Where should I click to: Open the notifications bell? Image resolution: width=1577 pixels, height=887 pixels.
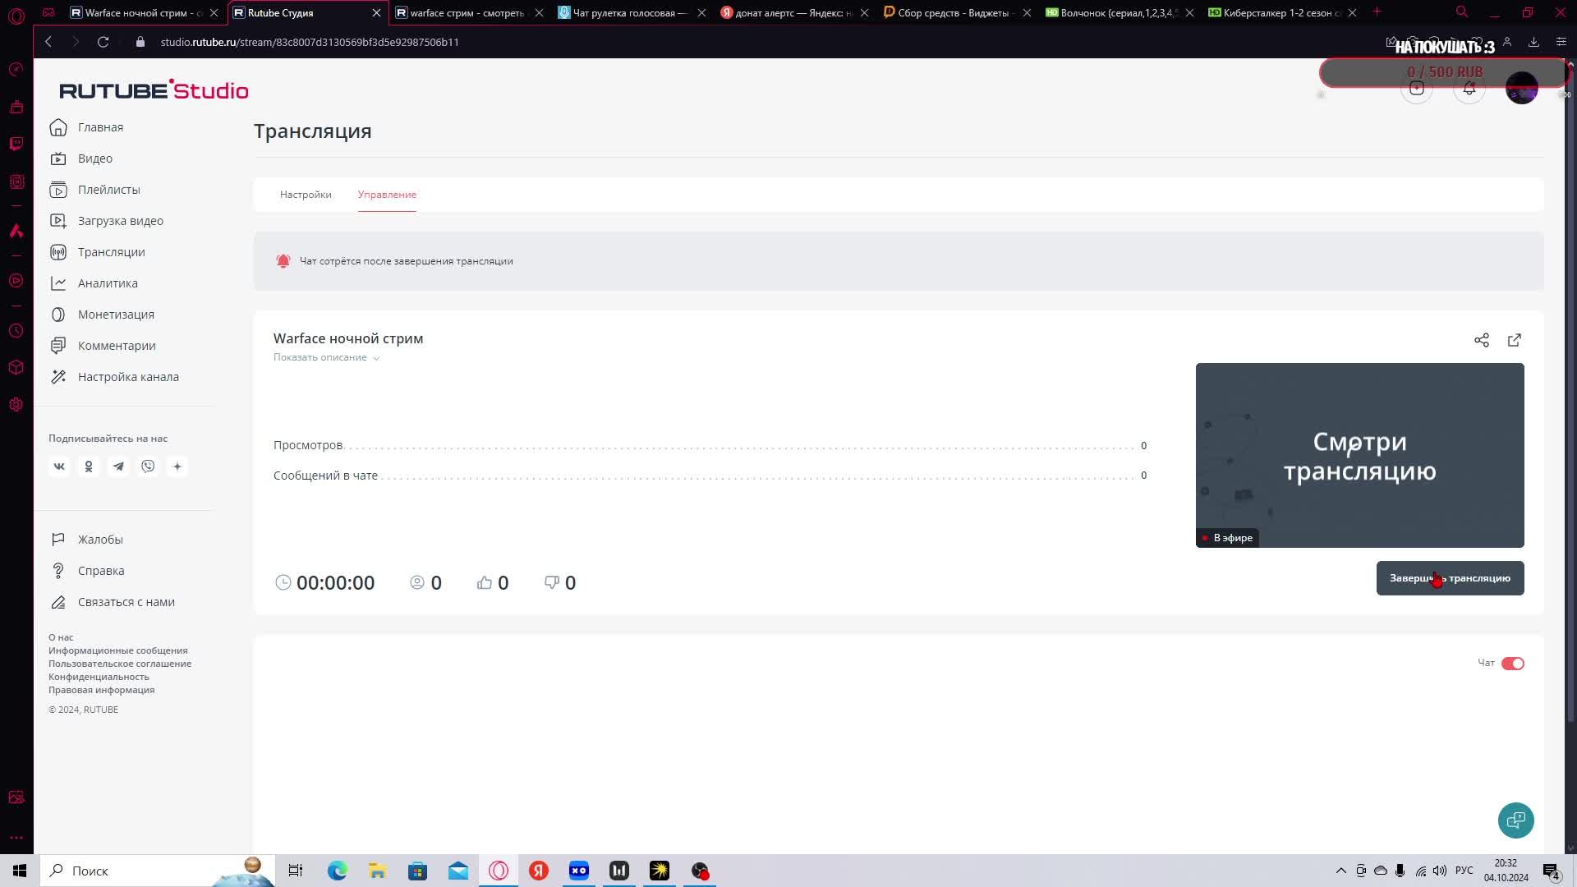(1469, 89)
